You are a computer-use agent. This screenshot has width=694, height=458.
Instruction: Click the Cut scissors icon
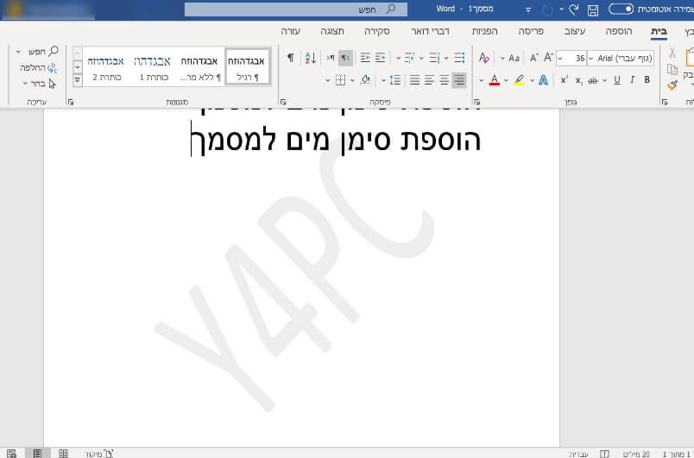(x=672, y=53)
